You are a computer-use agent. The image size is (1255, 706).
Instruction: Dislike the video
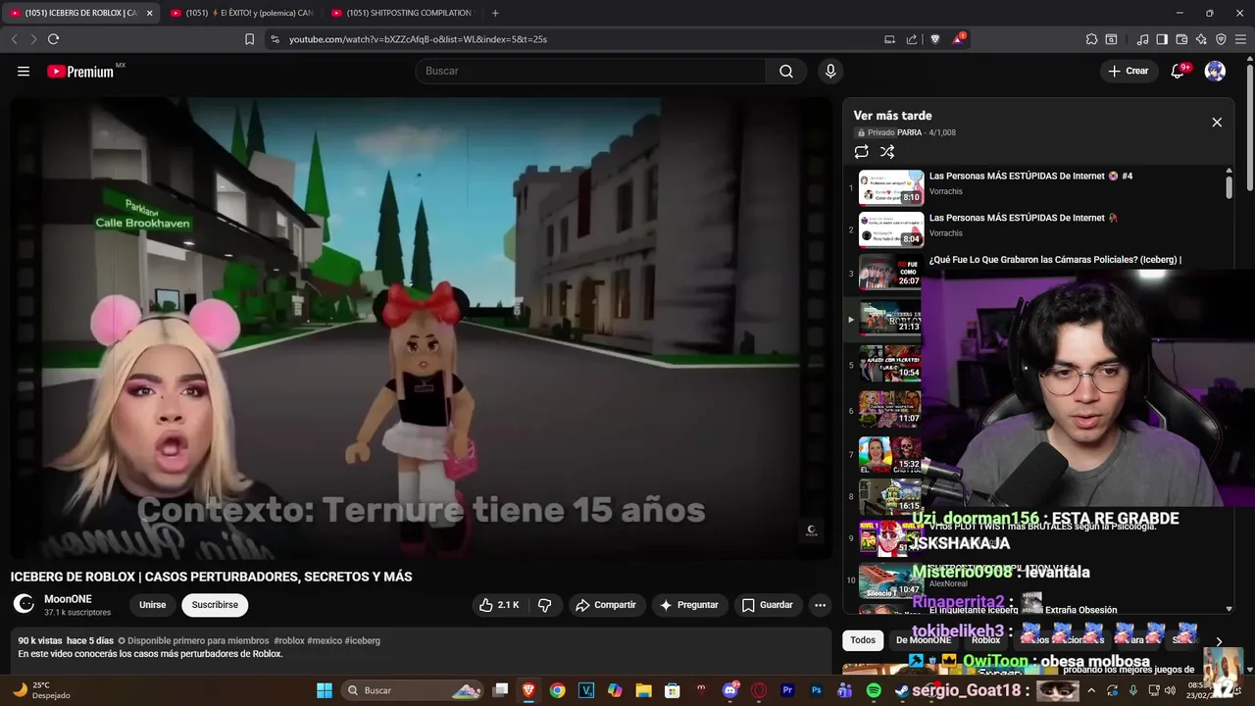click(545, 605)
